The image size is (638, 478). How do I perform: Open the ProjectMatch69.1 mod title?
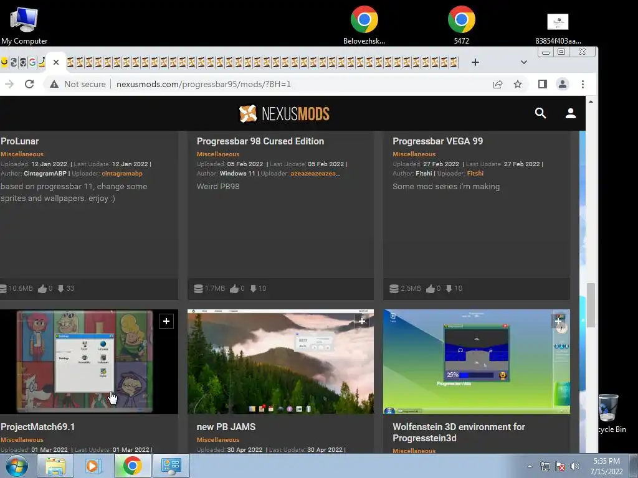(x=37, y=427)
